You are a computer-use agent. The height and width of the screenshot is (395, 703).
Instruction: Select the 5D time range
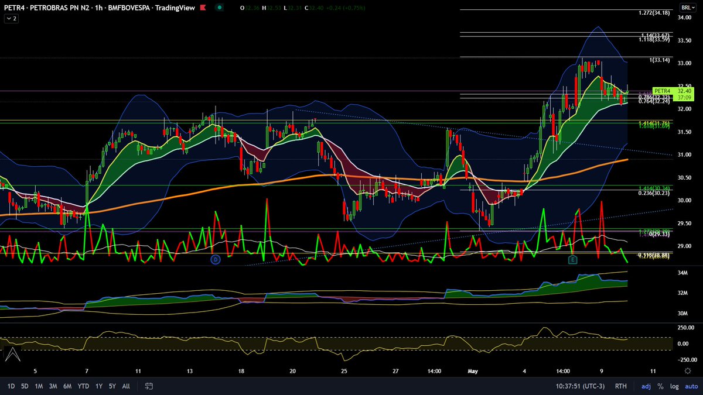25,386
